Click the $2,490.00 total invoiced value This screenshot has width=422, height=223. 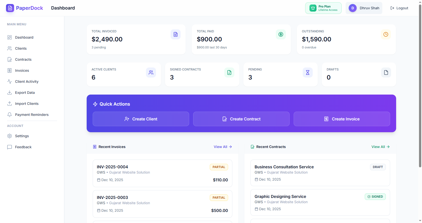point(107,39)
